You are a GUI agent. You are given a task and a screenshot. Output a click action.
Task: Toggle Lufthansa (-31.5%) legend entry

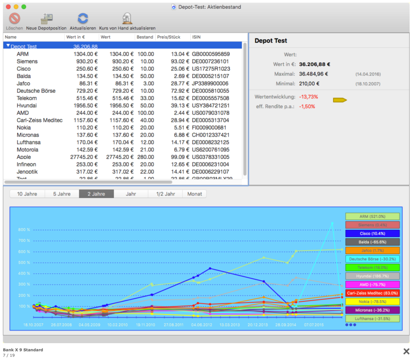[x=373, y=319]
